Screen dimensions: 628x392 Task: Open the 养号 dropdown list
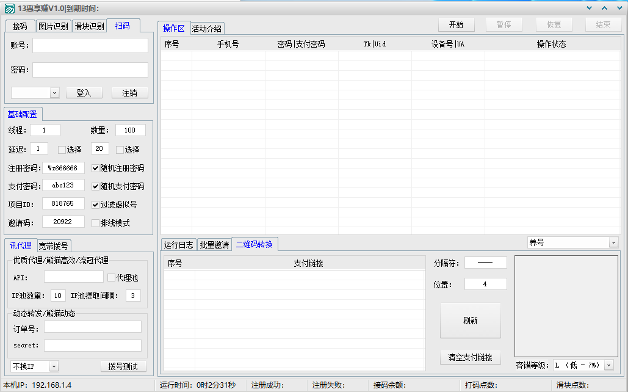tap(613, 243)
